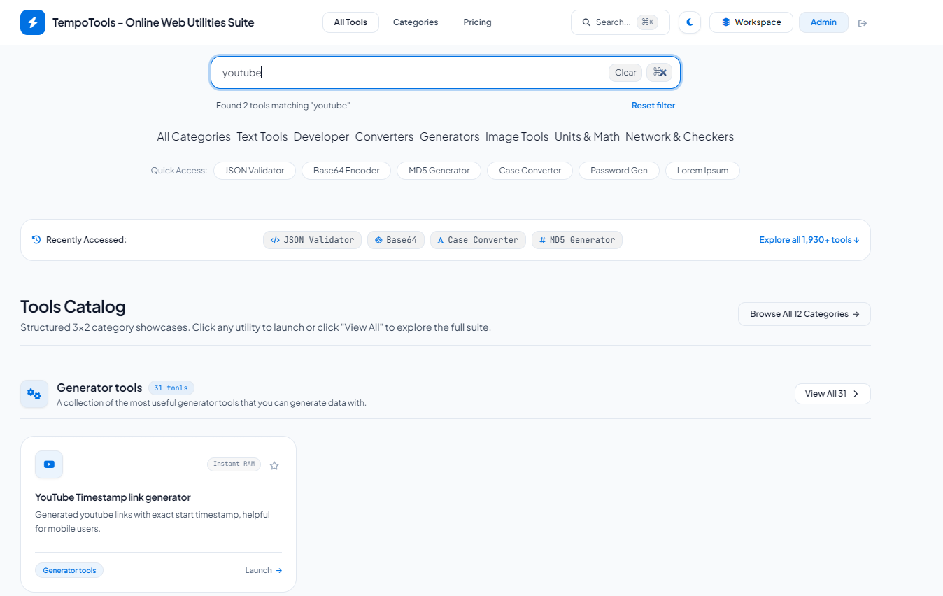Select the All Categories filter
The height and width of the screenshot is (596, 943).
point(194,136)
